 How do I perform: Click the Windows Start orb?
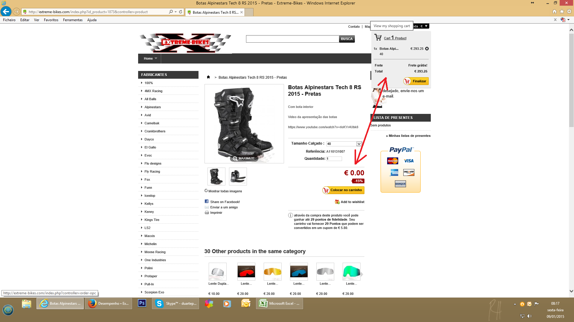8,310
